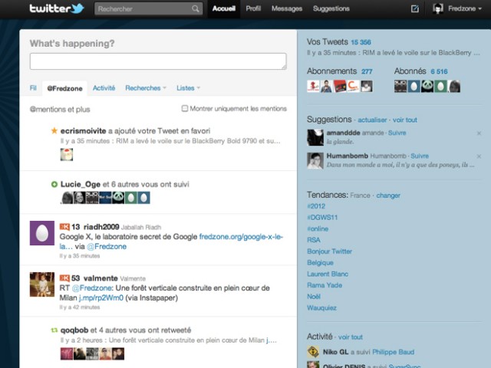
Task: Open the Profil page
Action: point(253,8)
